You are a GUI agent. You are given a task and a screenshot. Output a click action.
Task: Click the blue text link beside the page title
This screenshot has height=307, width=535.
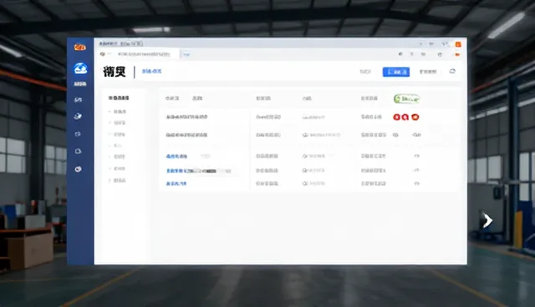151,72
